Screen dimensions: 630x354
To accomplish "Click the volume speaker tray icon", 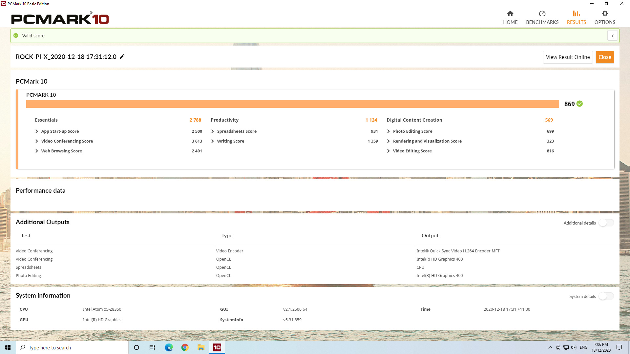I will (574, 347).
